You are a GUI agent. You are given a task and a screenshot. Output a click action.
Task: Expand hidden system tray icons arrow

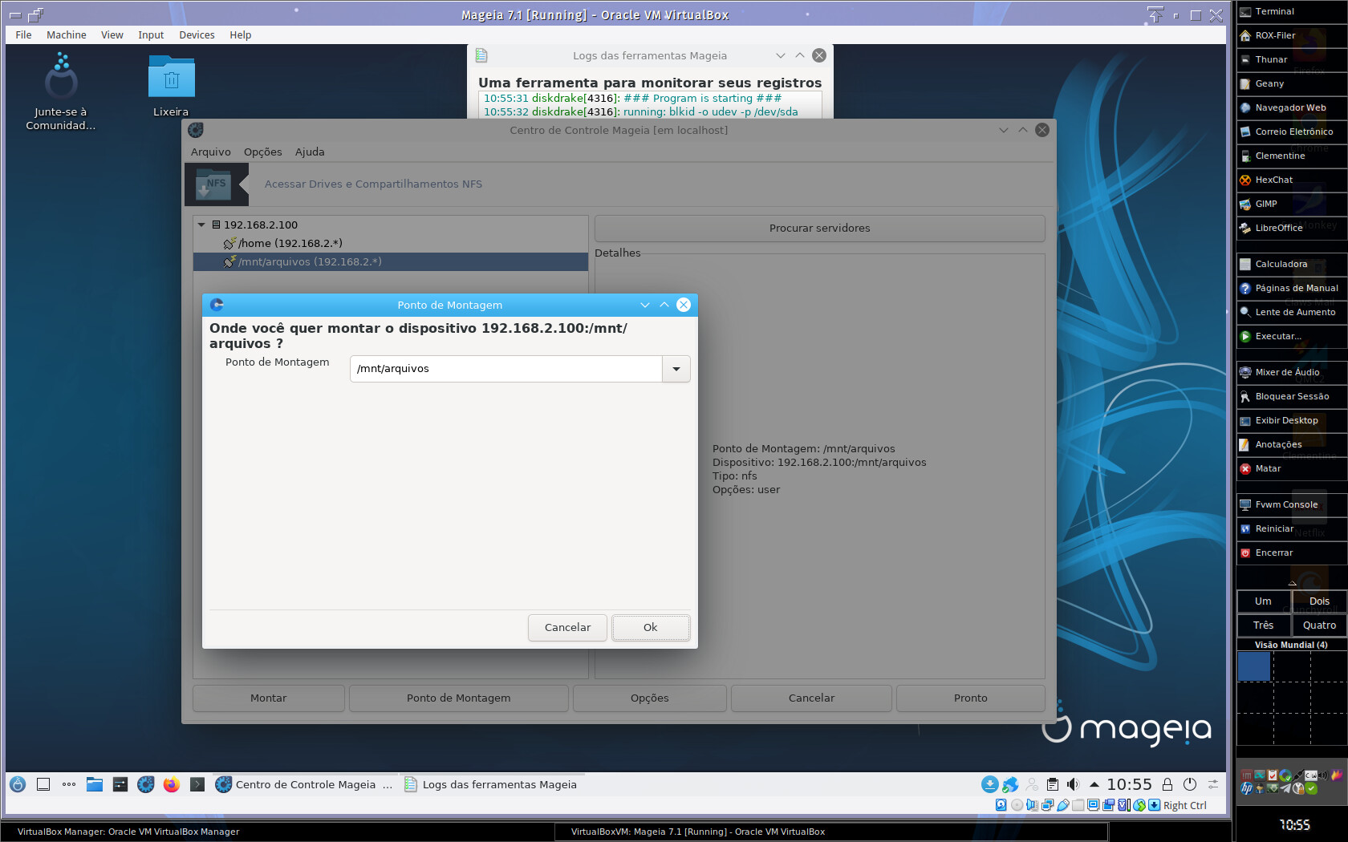pos(1094,784)
